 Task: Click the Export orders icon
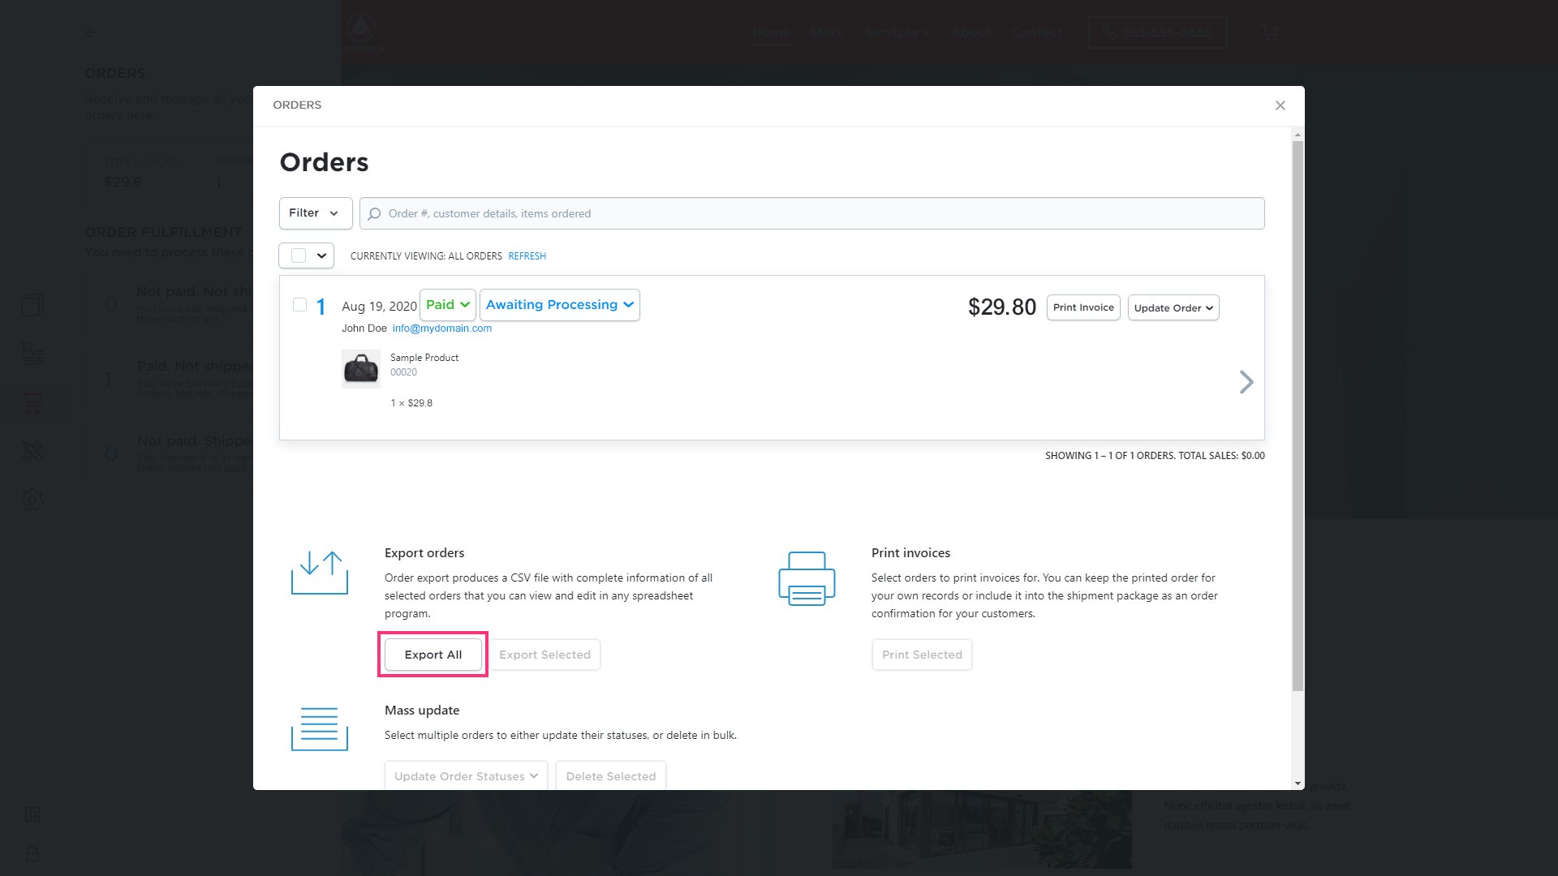coord(320,573)
